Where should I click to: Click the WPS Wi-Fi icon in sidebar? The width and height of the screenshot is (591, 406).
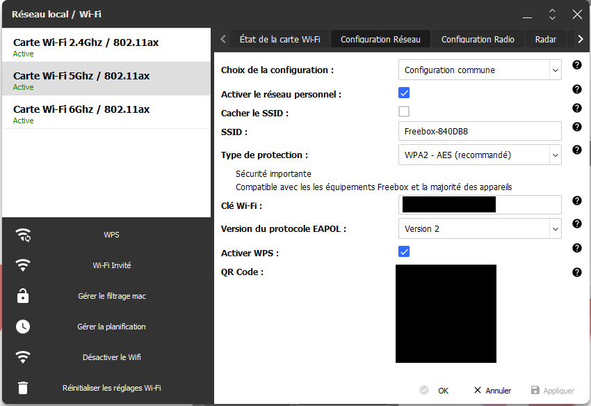point(23,235)
